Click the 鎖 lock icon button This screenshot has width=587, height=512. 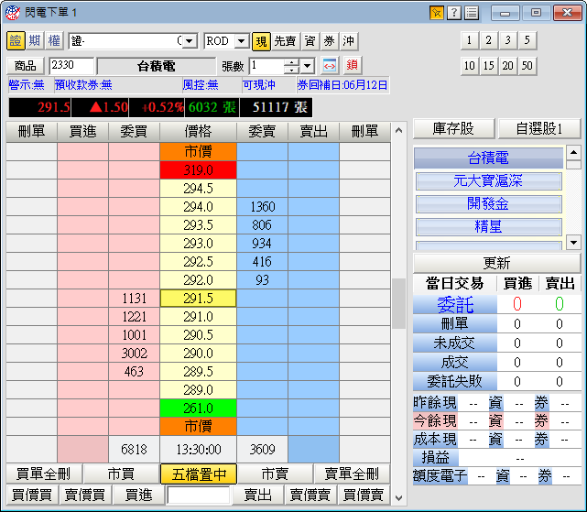pyautogui.click(x=352, y=66)
